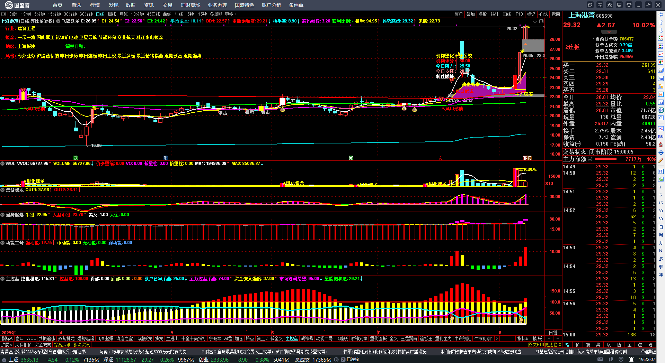The width and height of the screenshot is (665, 363).
Task: Click the F12 icon in right sidebar
Action: (x=661, y=102)
